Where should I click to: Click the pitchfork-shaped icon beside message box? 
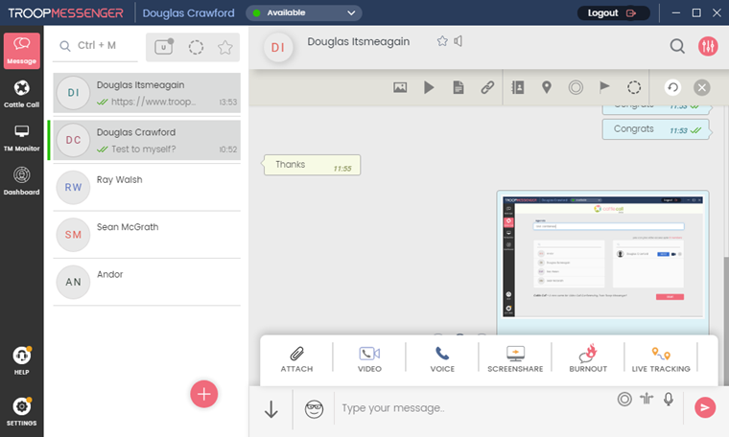[647, 399]
